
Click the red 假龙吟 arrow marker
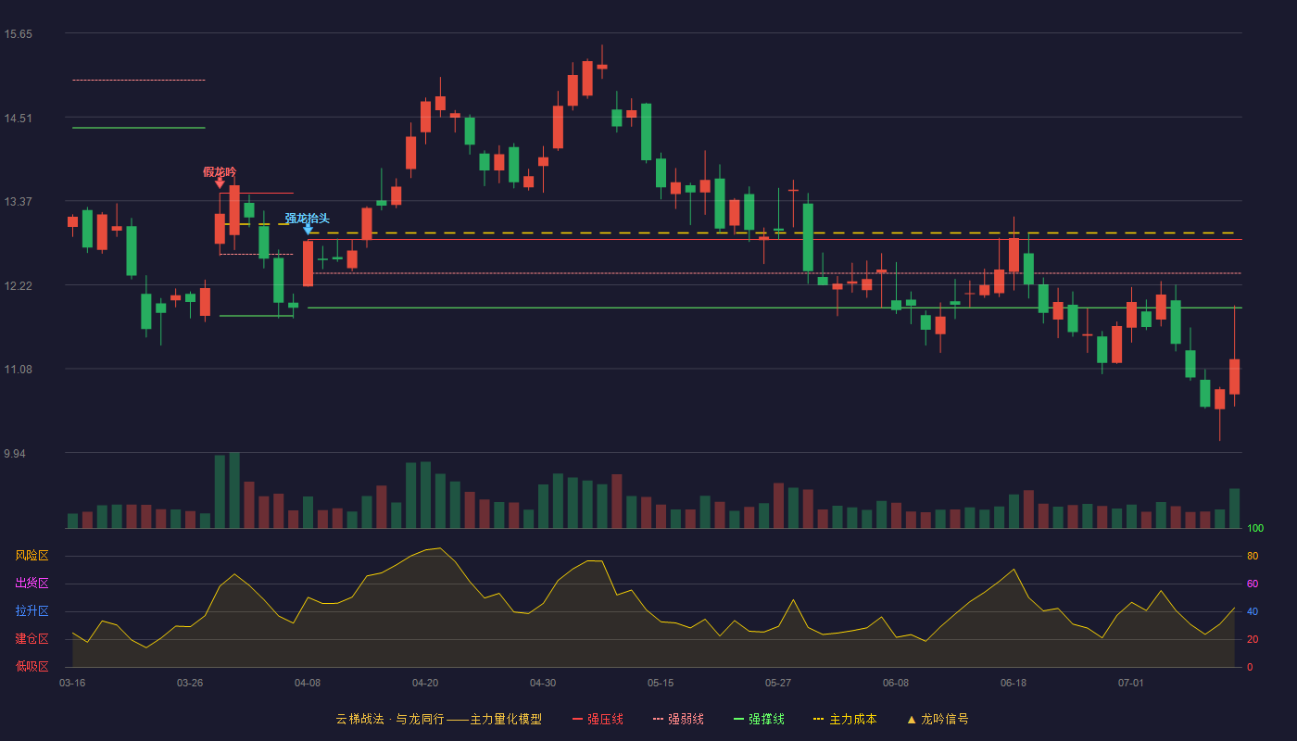point(220,183)
